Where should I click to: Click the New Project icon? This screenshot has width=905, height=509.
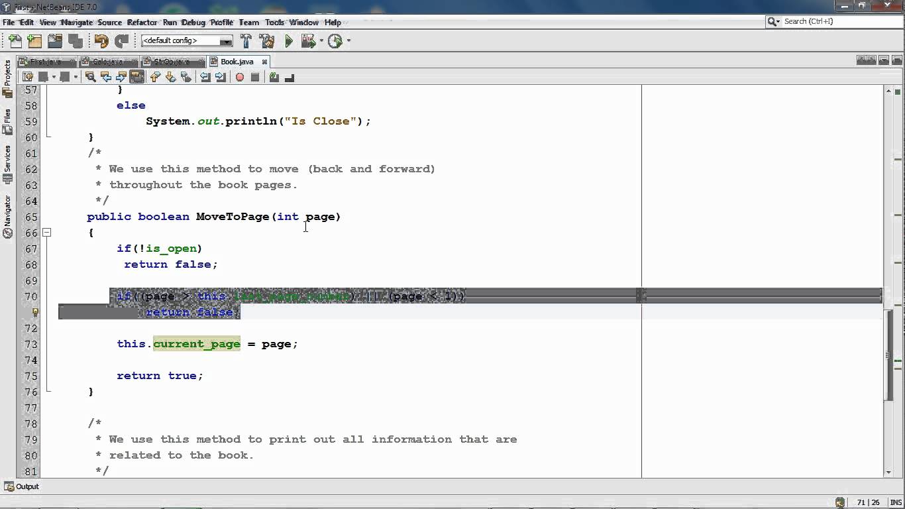[35, 41]
